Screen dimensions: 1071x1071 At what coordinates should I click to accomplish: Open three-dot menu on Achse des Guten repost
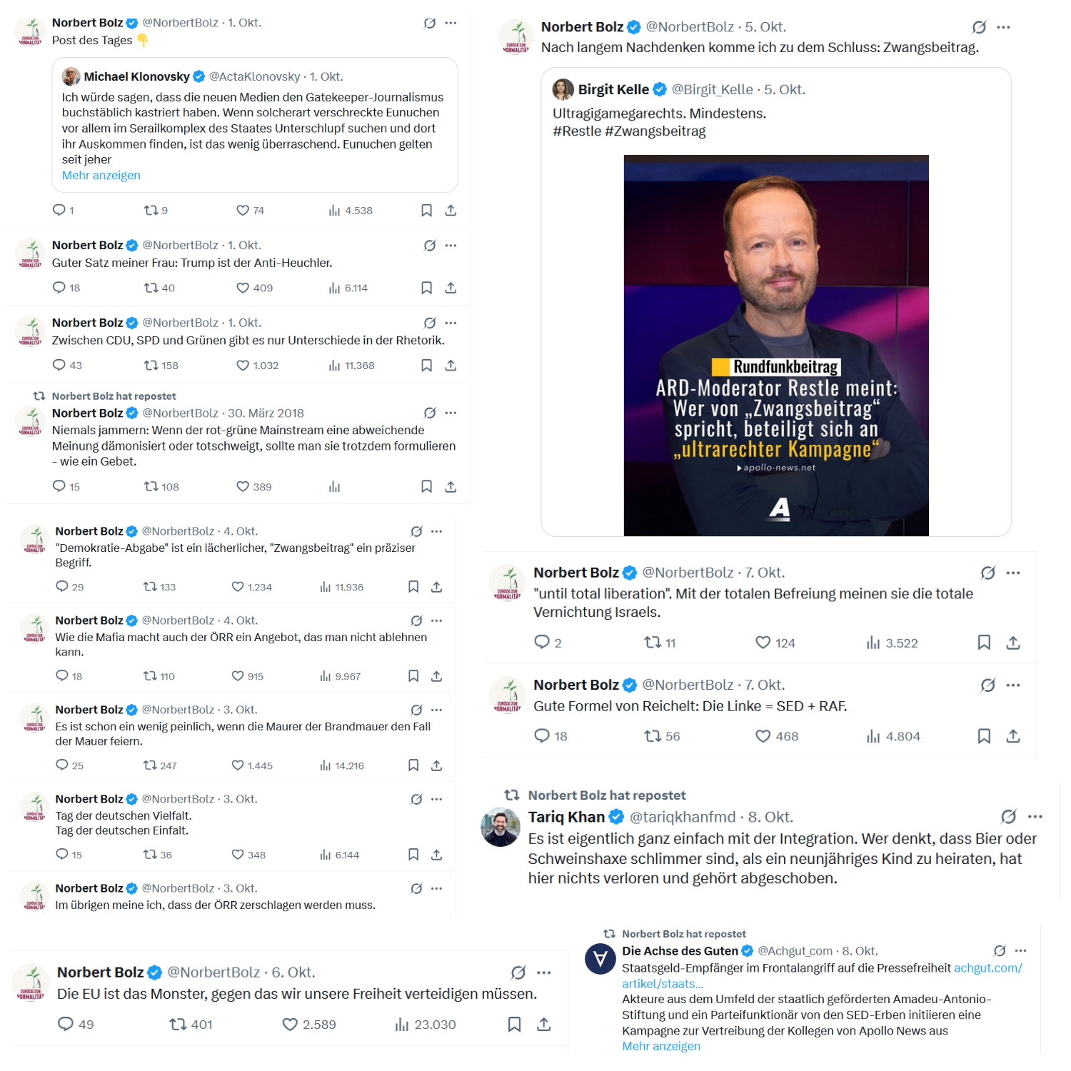point(1020,951)
